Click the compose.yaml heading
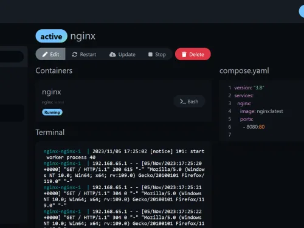 point(244,71)
